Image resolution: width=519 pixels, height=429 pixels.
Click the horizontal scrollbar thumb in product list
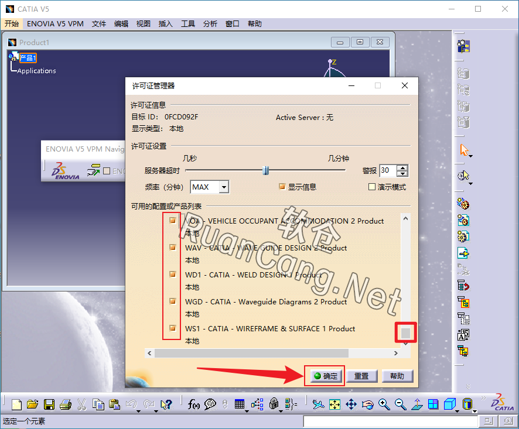[x=251, y=354]
